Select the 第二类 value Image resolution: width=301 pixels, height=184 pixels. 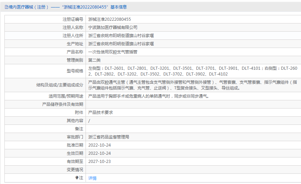(94, 60)
